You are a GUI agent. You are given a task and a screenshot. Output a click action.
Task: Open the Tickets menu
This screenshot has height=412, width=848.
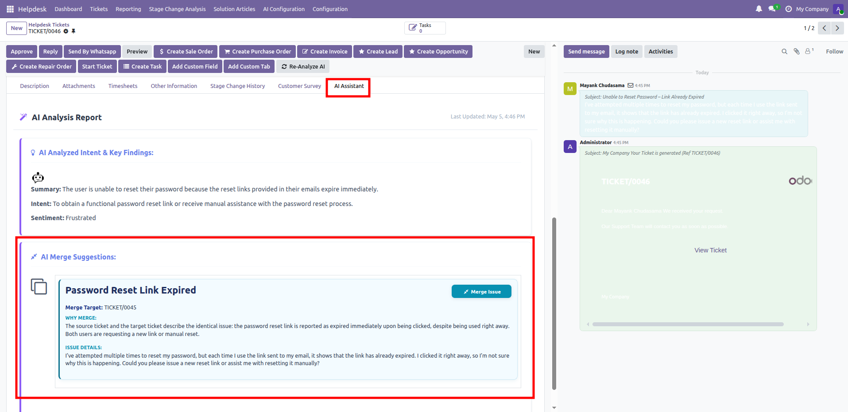click(x=99, y=9)
